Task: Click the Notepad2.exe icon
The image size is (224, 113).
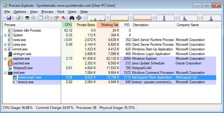Action: 10,68
